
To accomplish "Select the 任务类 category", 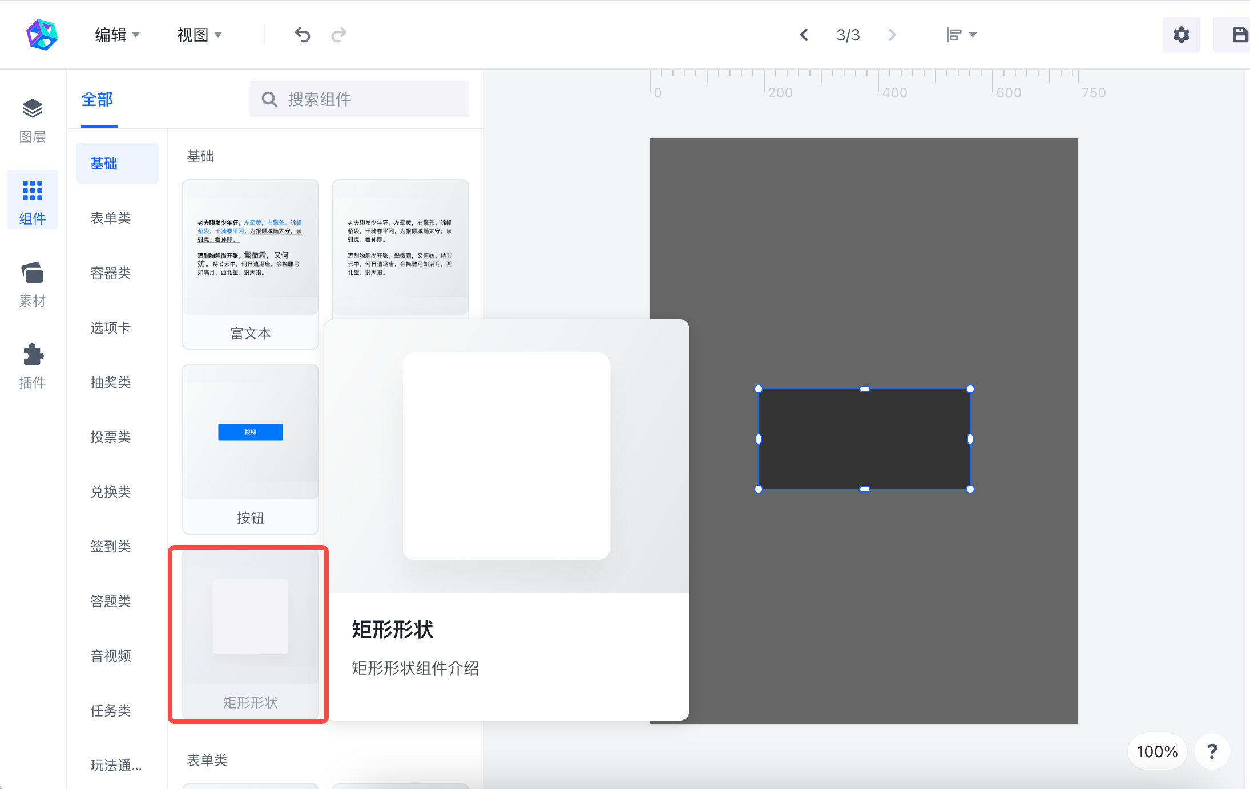I will coord(111,710).
